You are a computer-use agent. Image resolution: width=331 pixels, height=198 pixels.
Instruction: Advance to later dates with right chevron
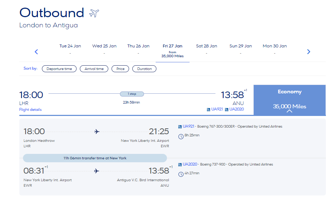309,52
